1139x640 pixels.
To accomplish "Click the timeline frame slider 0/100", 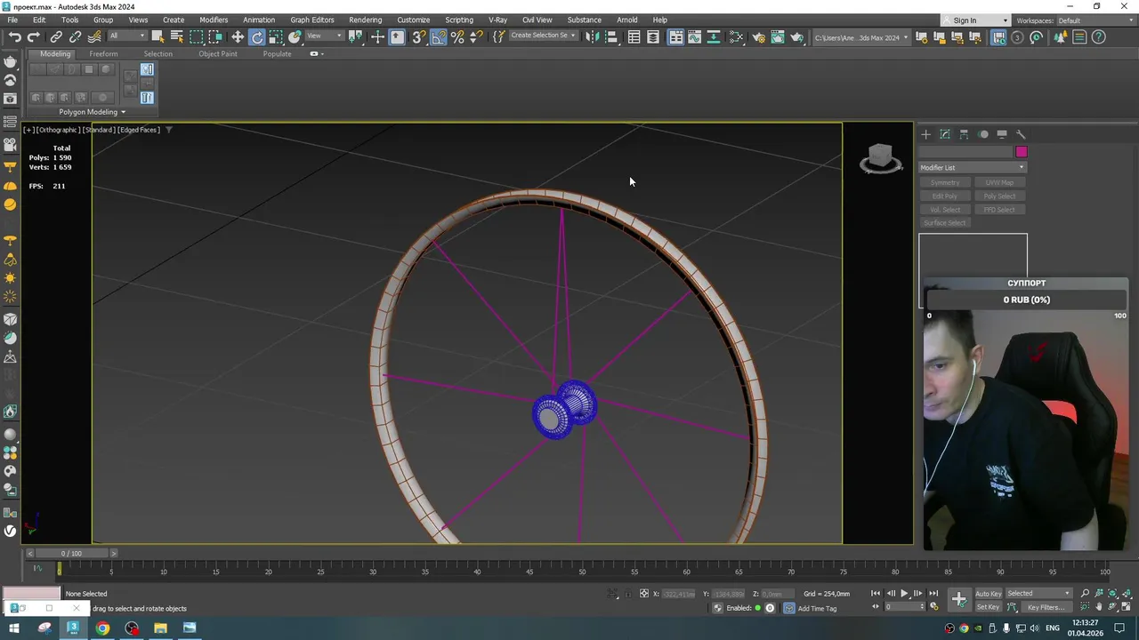I will [71, 553].
